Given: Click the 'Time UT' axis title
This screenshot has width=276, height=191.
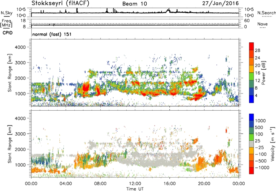Looking at the screenshot, I should (x=135, y=189).
